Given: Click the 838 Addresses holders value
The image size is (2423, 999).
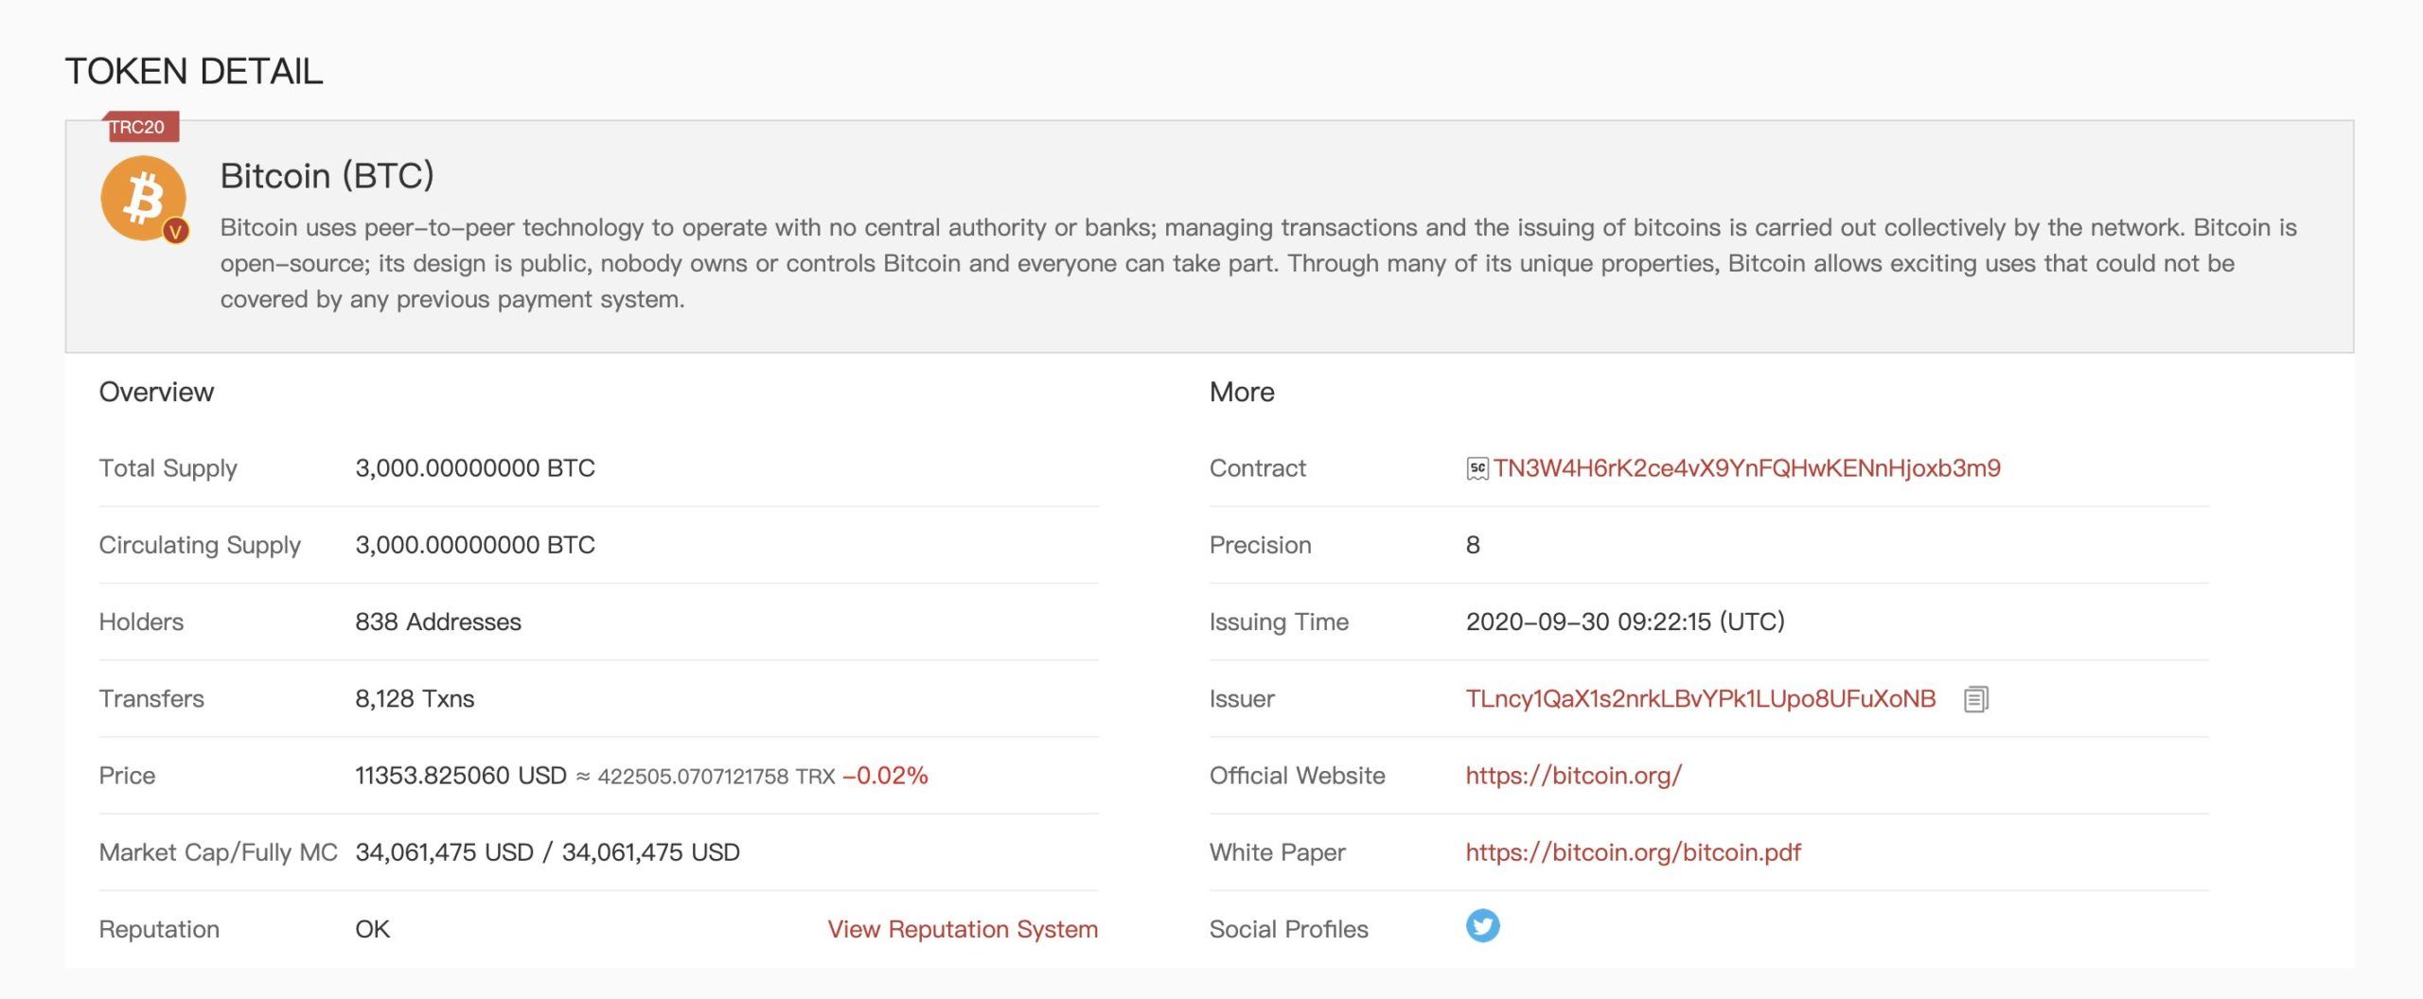Looking at the screenshot, I should [438, 622].
